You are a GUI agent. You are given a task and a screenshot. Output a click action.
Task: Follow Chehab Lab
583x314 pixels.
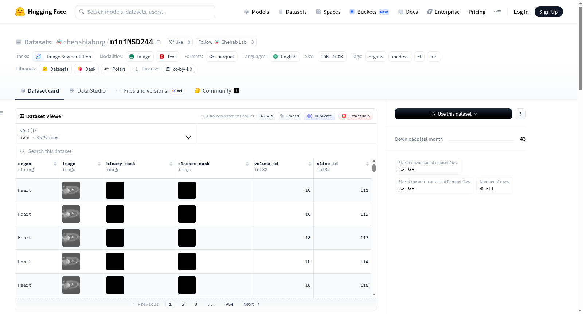coord(222,42)
